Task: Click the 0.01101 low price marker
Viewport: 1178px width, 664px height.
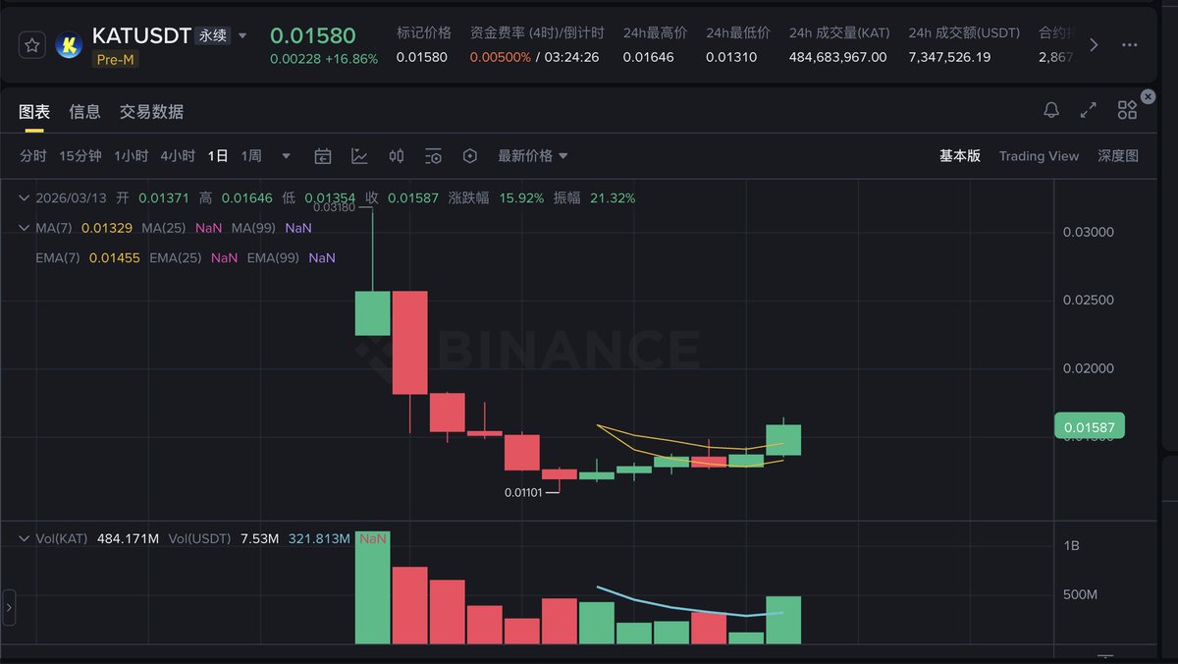Action: (524, 492)
